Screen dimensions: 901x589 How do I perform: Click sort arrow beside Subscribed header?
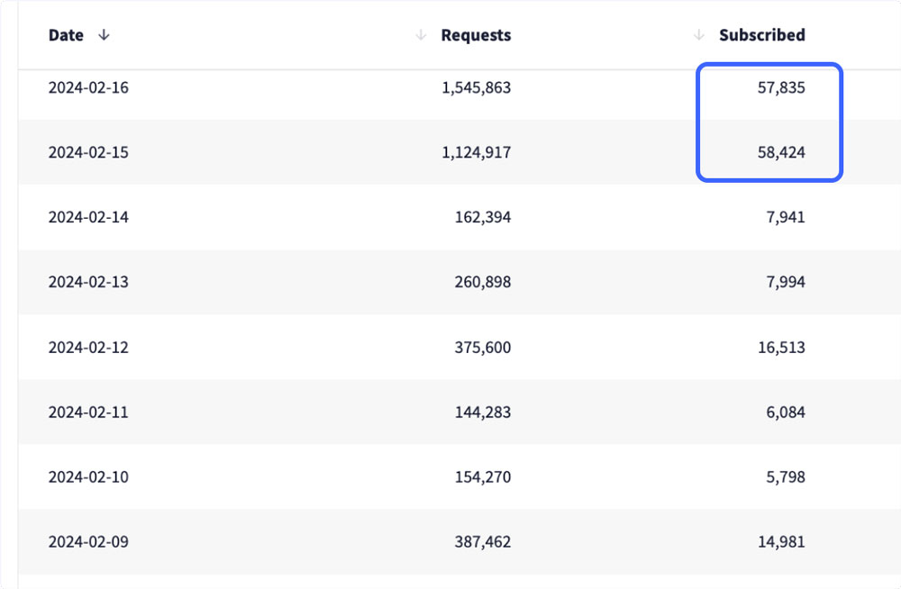click(699, 35)
